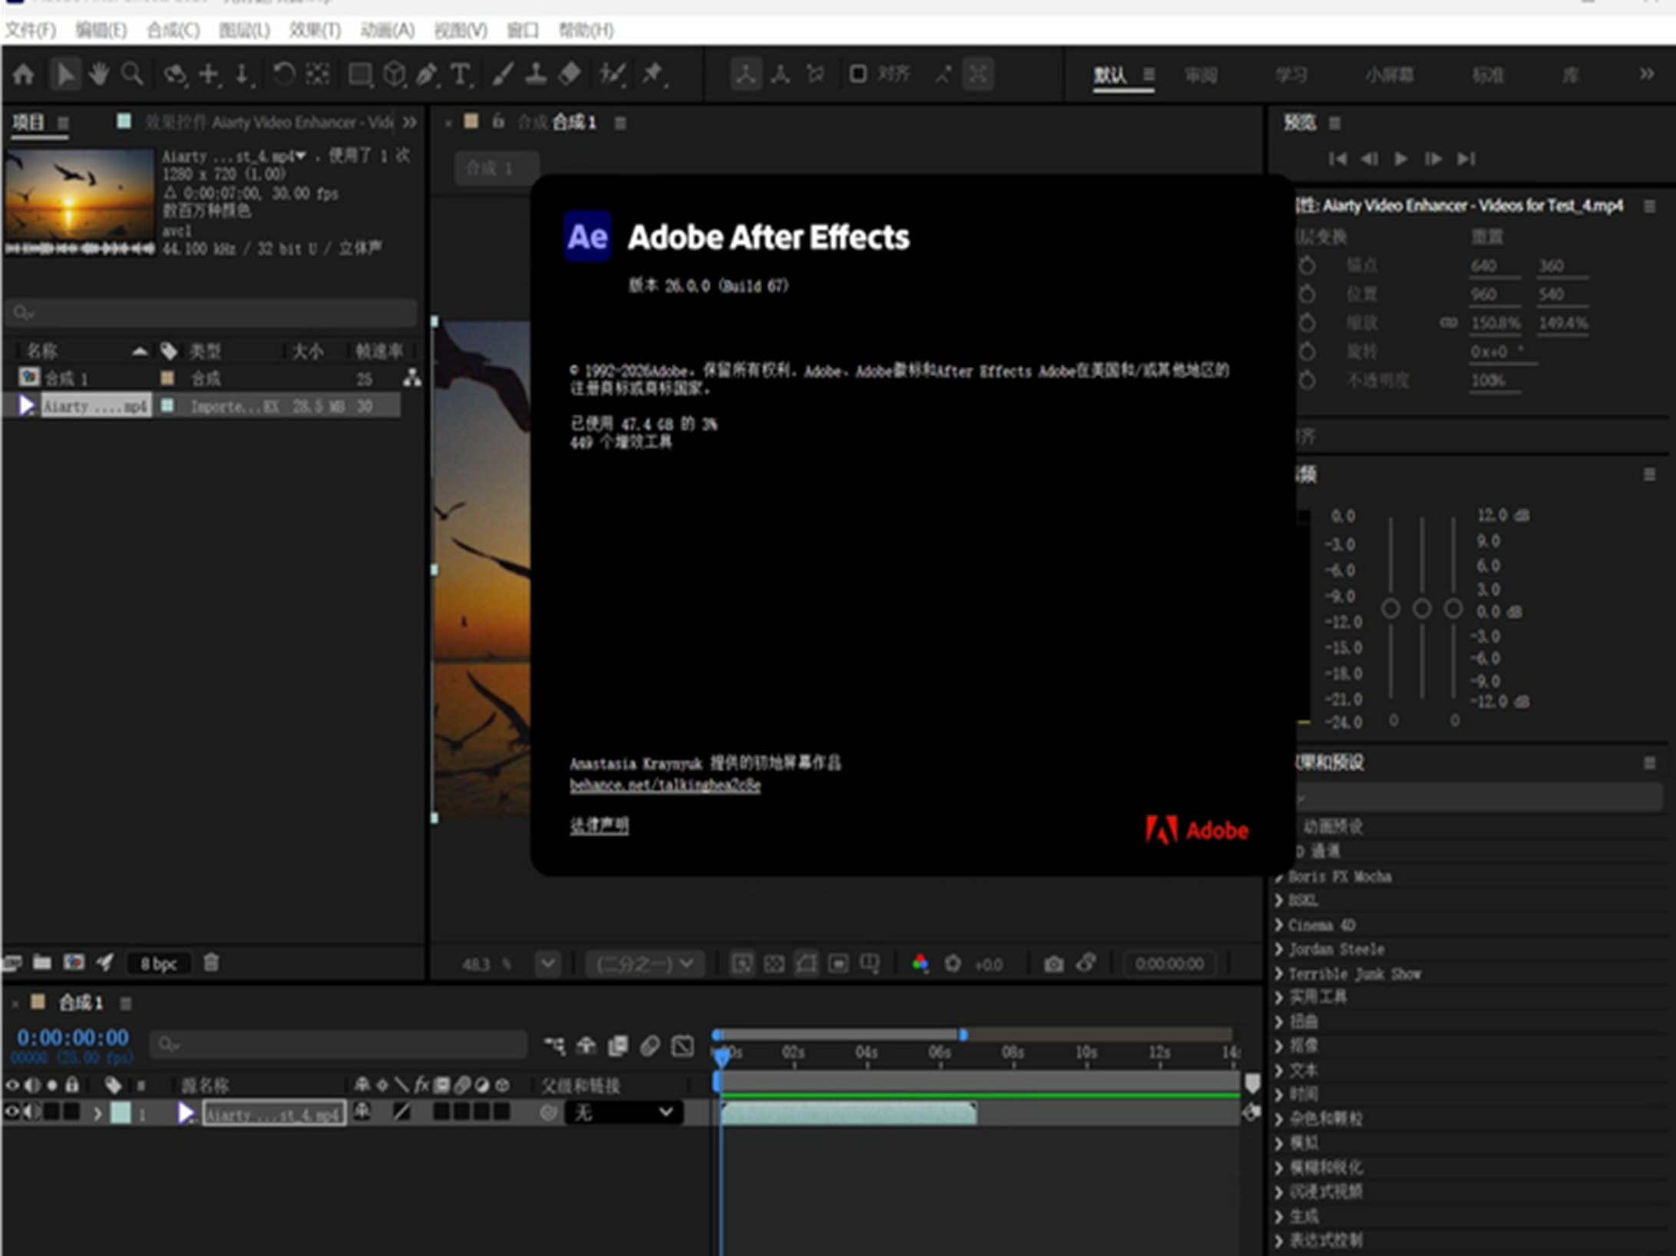
Task: Click the 8 bpc color depth button
Action: coord(159,963)
